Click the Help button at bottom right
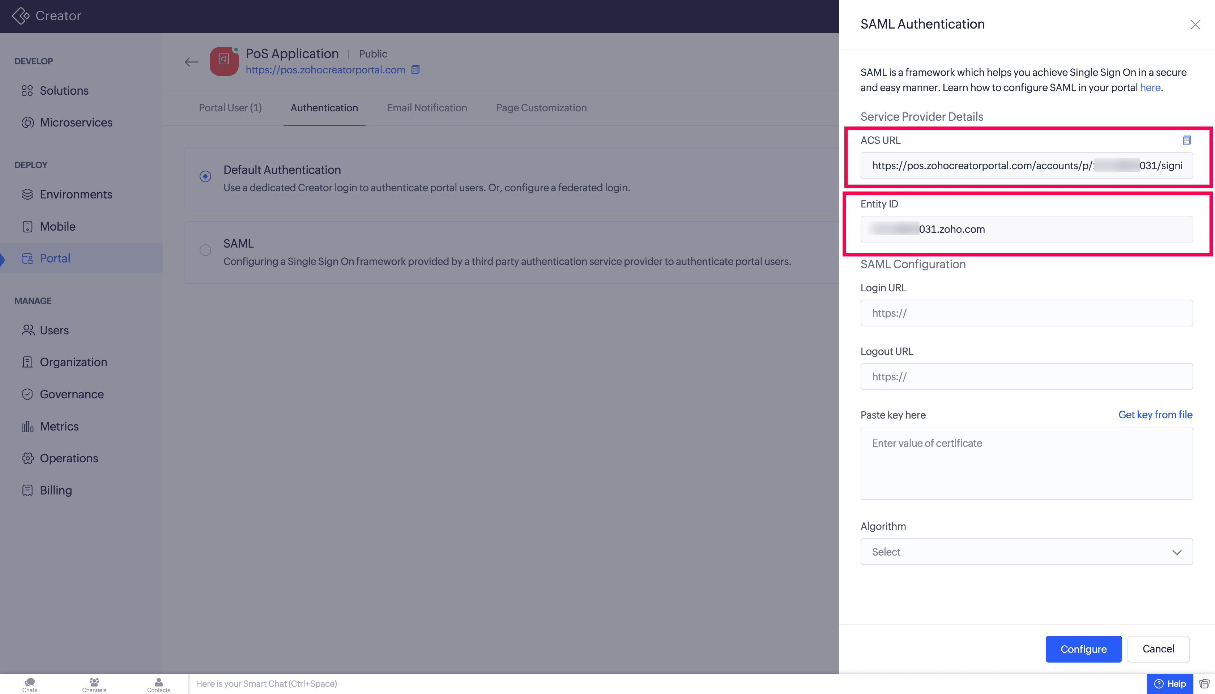Screen dimensions: 1215x694 tap(1170, 684)
